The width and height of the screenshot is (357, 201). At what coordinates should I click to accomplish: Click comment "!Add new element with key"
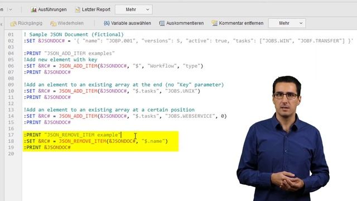coord(60,60)
